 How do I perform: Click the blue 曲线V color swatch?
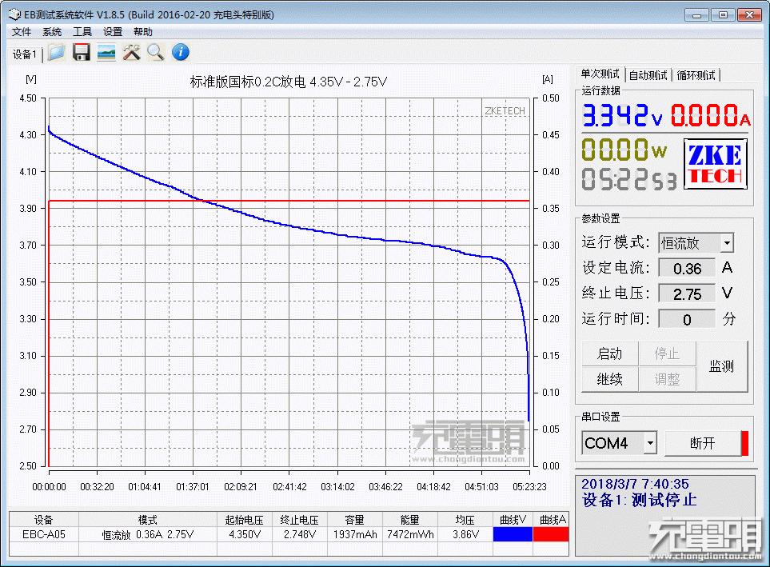tap(512, 534)
